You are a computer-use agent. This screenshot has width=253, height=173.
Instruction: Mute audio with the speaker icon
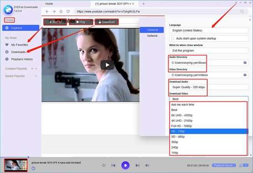click(147, 165)
